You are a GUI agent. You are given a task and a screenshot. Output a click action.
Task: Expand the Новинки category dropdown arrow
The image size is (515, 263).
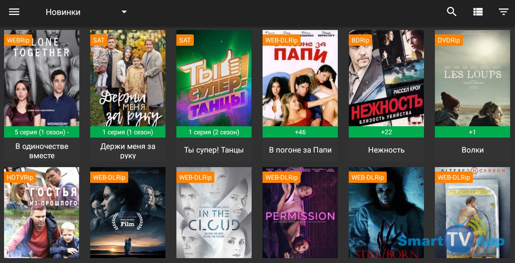tap(124, 12)
